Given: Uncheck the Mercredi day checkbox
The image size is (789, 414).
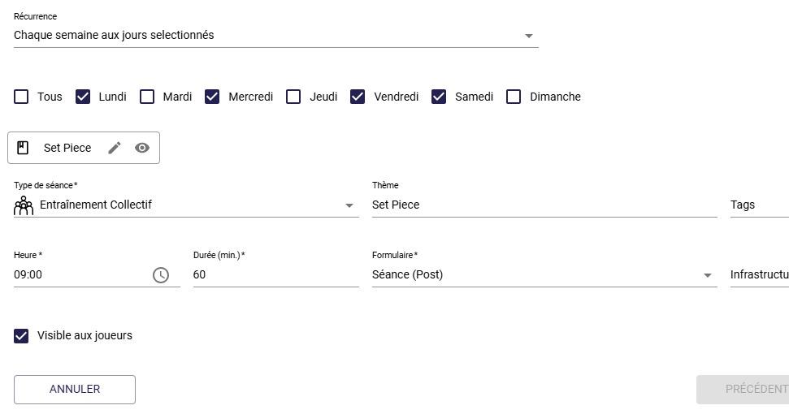Looking at the screenshot, I should [212, 97].
